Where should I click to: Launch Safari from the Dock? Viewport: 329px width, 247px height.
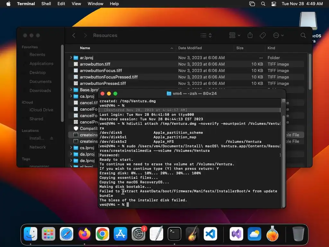click(x=67, y=234)
